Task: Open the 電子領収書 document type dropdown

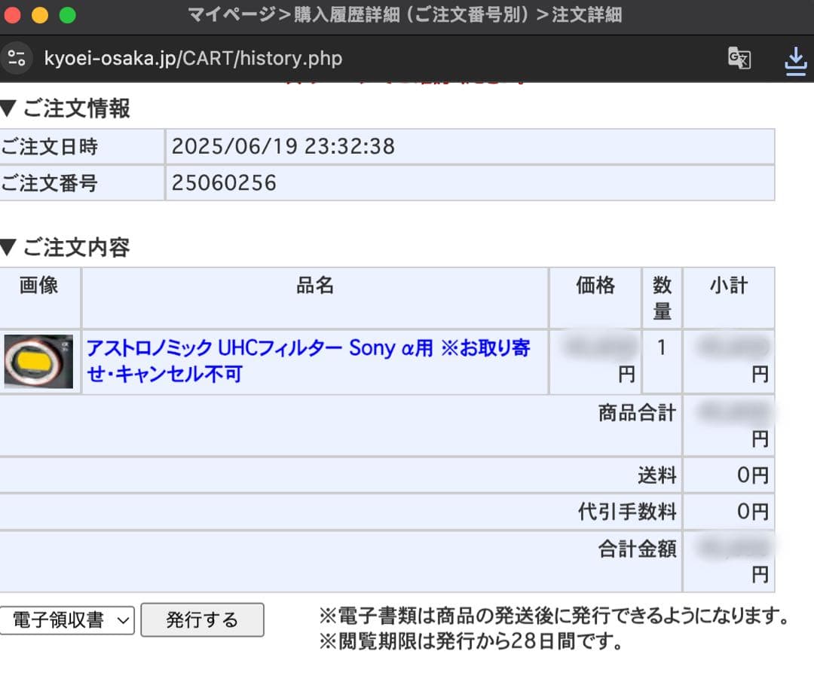Action: (x=66, y=620)
